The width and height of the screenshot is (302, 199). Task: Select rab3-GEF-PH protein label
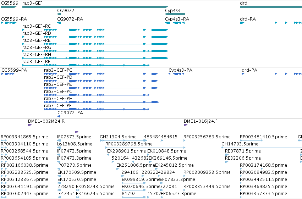point(58,99)
